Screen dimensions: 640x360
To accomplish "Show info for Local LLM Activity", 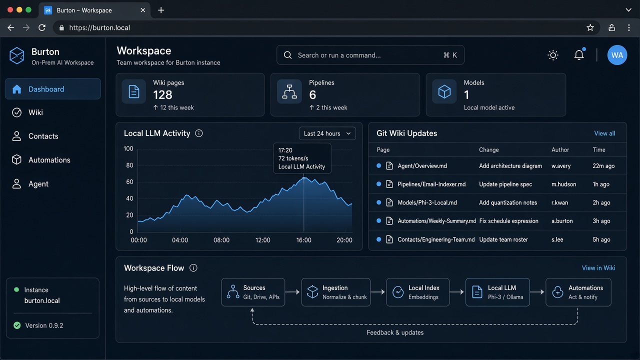I will [x=199, y=133].
